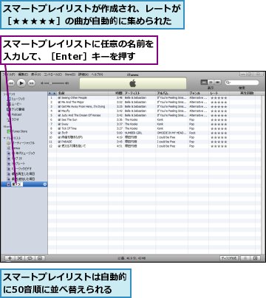Uncheck the See The Sun checkbox
This screenshot has width=266, height=298.
click(x=59, y=119)
